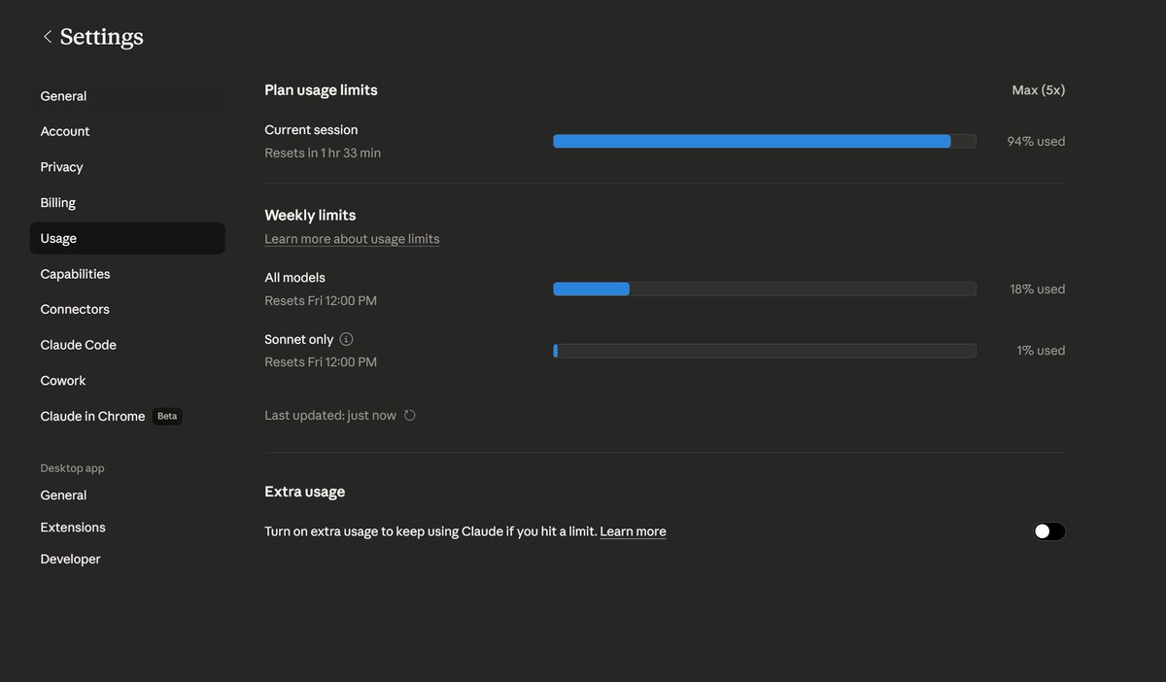Refresh the last updated usage data

coord(410,416)
